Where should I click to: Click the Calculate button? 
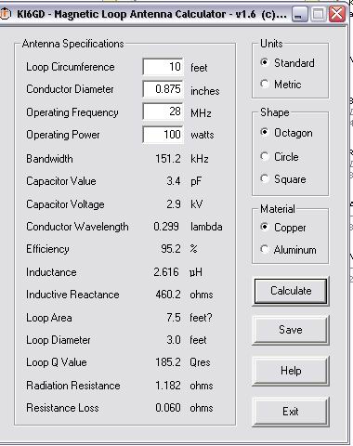click(x=291, y=291)
